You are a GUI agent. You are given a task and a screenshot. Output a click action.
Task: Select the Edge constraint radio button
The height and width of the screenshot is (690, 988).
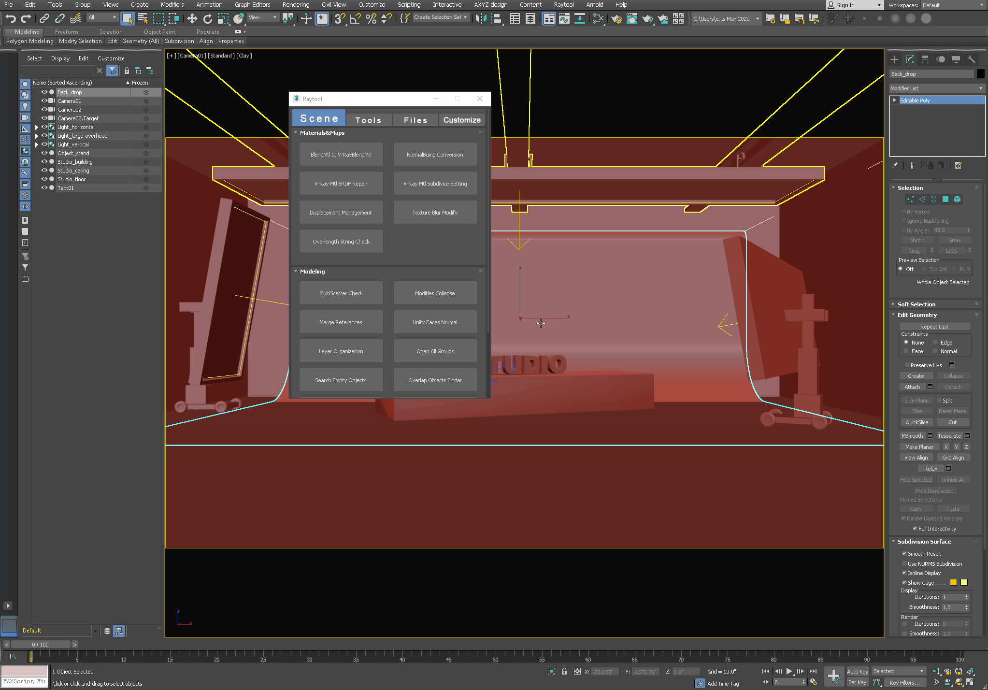coord(935,342)
